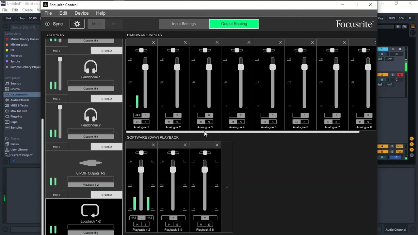This screenshot has width=418, height=235.
Task: Open Headphone 1 Custom Mix source selector
Action: coord(91,89)
